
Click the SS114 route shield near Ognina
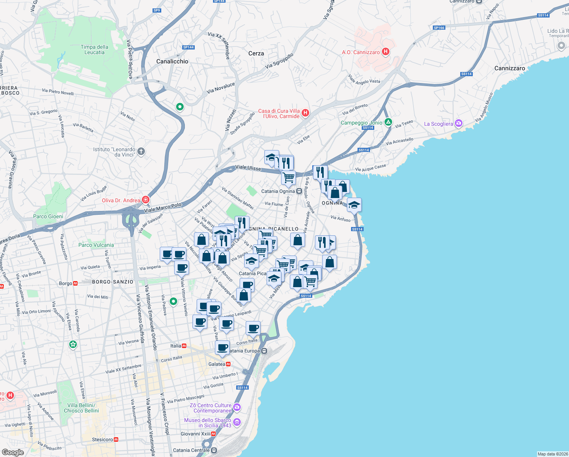pyautogui.click(x=357, y=229)
